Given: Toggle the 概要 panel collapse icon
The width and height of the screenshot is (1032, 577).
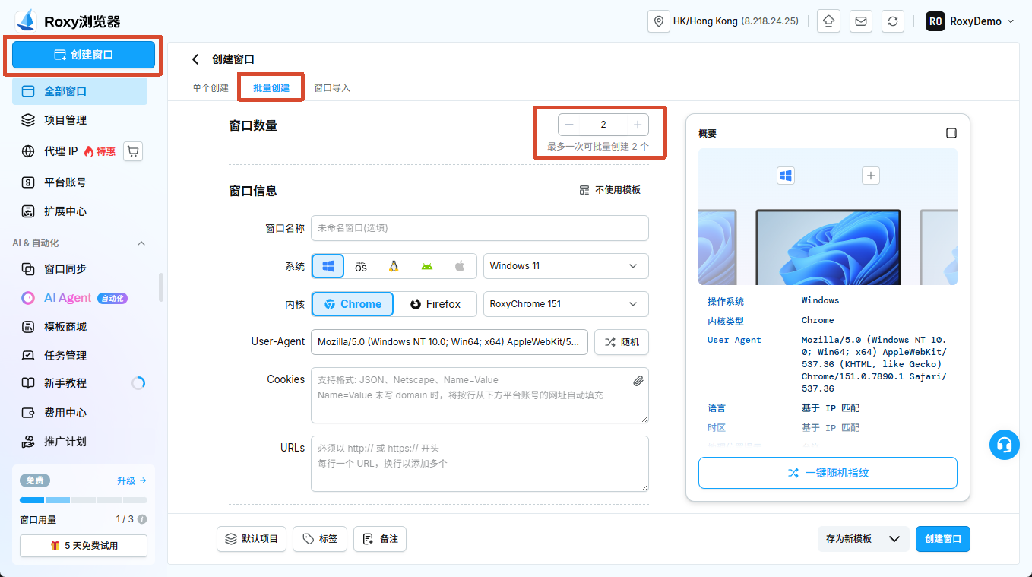Looking at the screenshot, I should tap(951, 133).
